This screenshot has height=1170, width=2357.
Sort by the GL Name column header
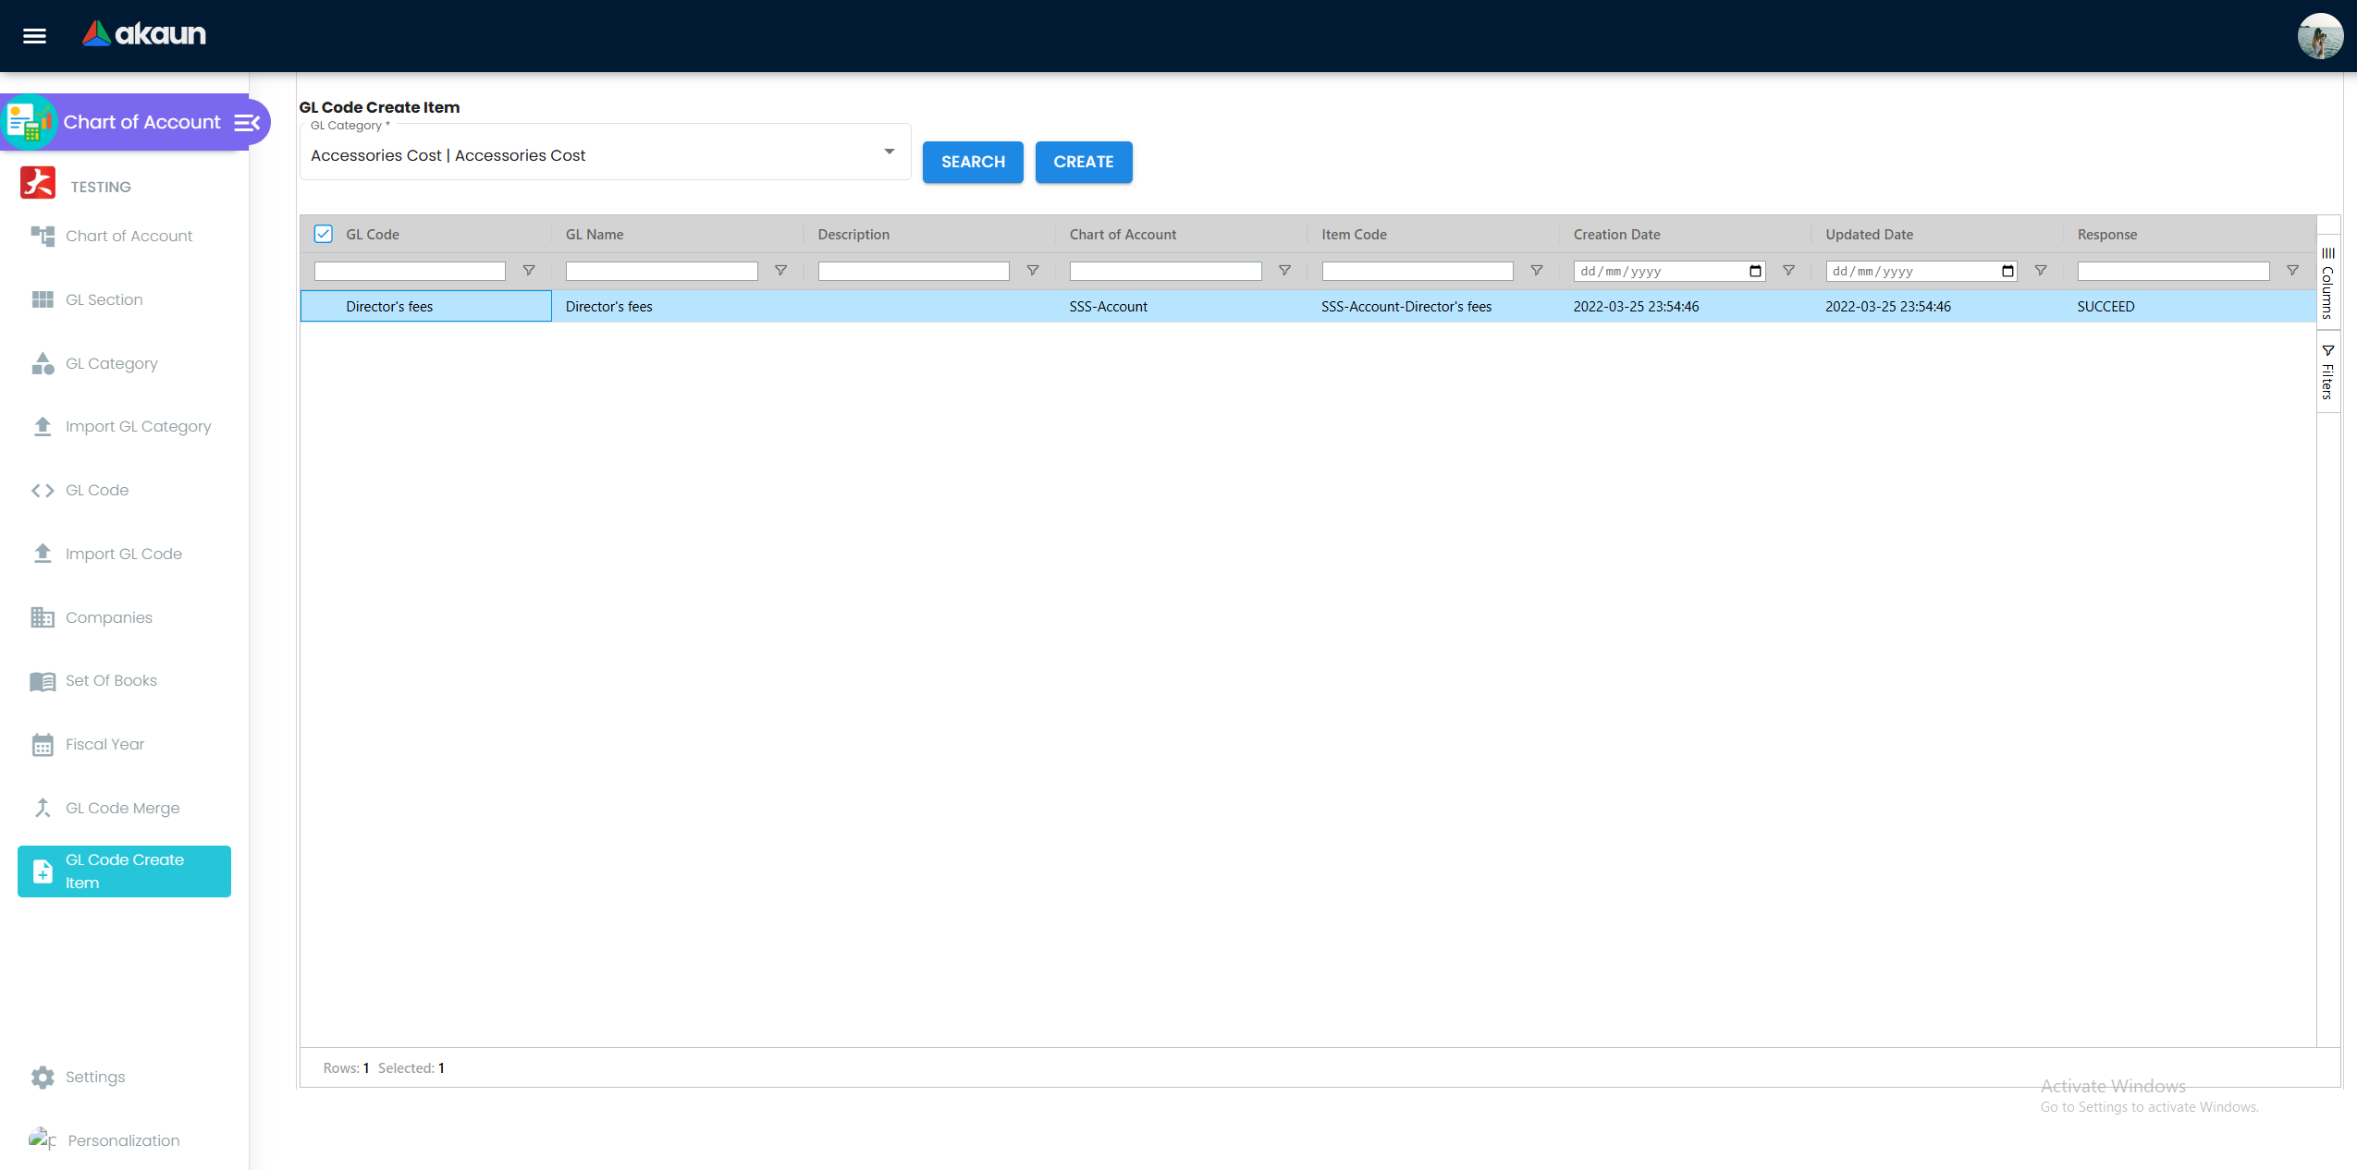pos(595,235)
